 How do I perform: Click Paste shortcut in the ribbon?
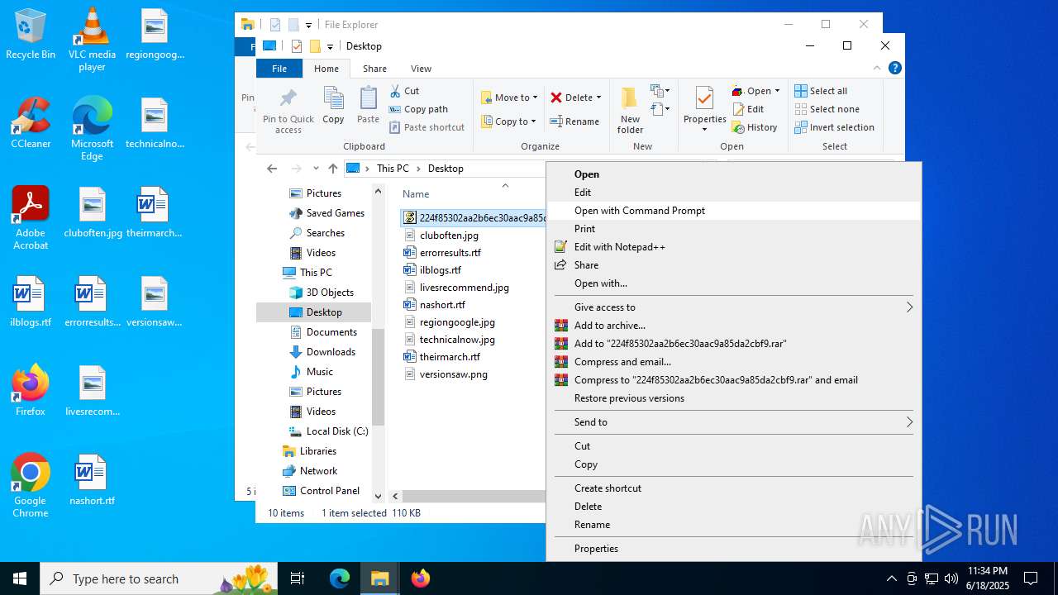427,127
